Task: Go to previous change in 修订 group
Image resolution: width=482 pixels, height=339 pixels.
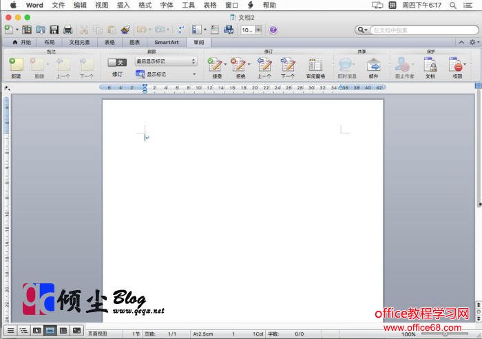Action: (264, 65)
